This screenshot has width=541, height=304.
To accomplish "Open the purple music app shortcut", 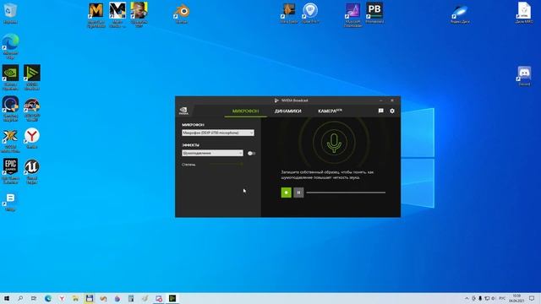I will pos(352,15).
